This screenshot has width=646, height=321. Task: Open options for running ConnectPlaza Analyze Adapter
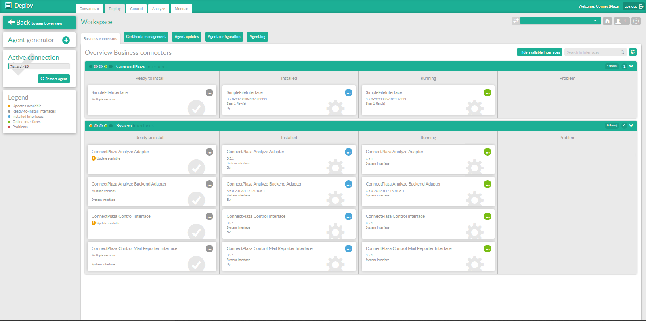[487, 152]
